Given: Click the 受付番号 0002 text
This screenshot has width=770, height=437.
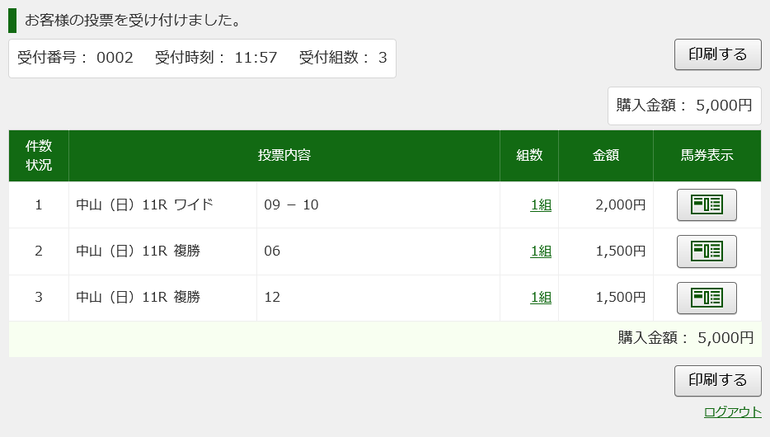Looking at the screenshot, I should (x=75, y=58).
